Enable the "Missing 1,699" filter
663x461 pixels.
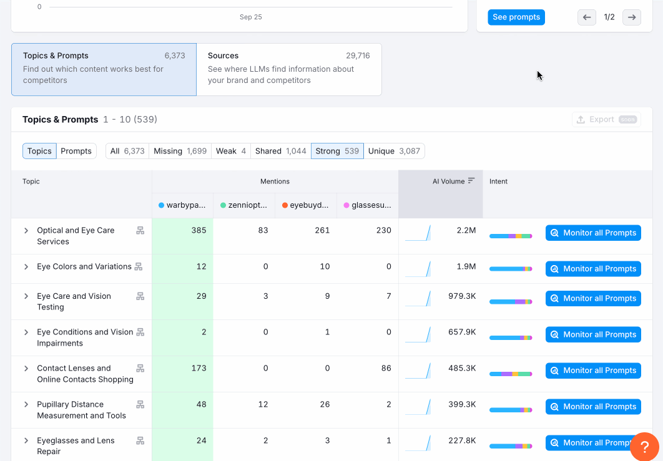(x=180, y=151)
